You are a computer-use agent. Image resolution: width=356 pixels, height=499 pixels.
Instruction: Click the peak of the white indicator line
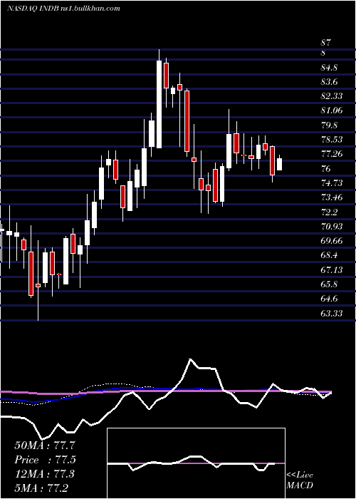tap(190, 359)
